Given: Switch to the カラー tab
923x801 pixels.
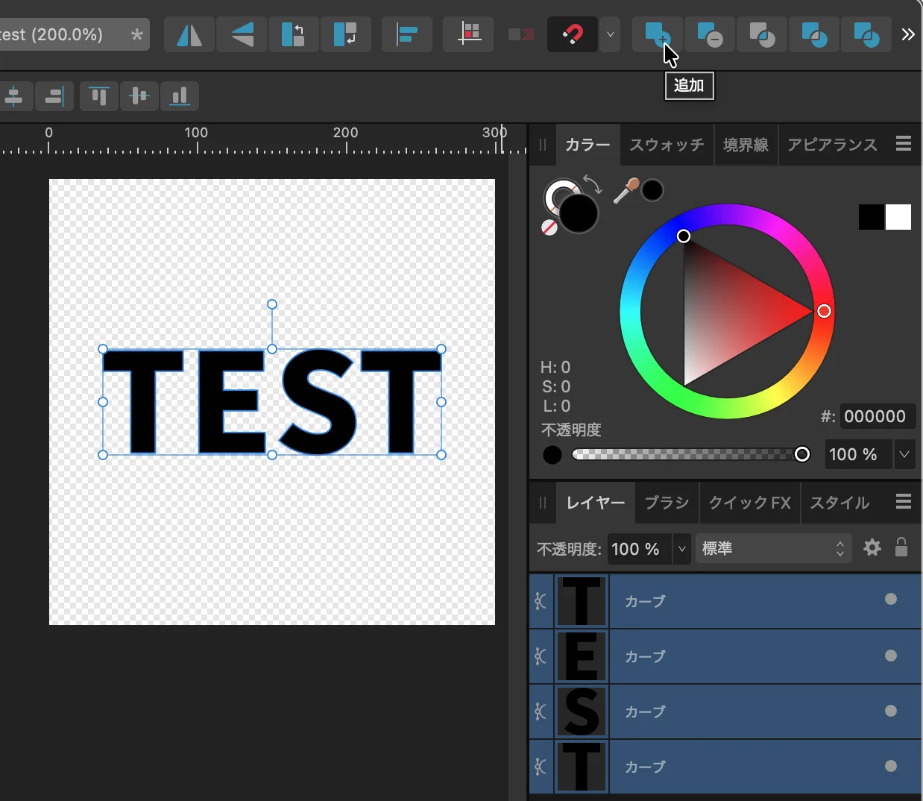Looking at the screenshot, I should [587, 145].
